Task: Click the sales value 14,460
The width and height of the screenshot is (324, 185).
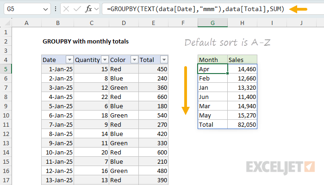Action: point(243,69)
